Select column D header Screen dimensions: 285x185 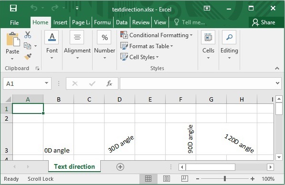(x=119, y=99)
